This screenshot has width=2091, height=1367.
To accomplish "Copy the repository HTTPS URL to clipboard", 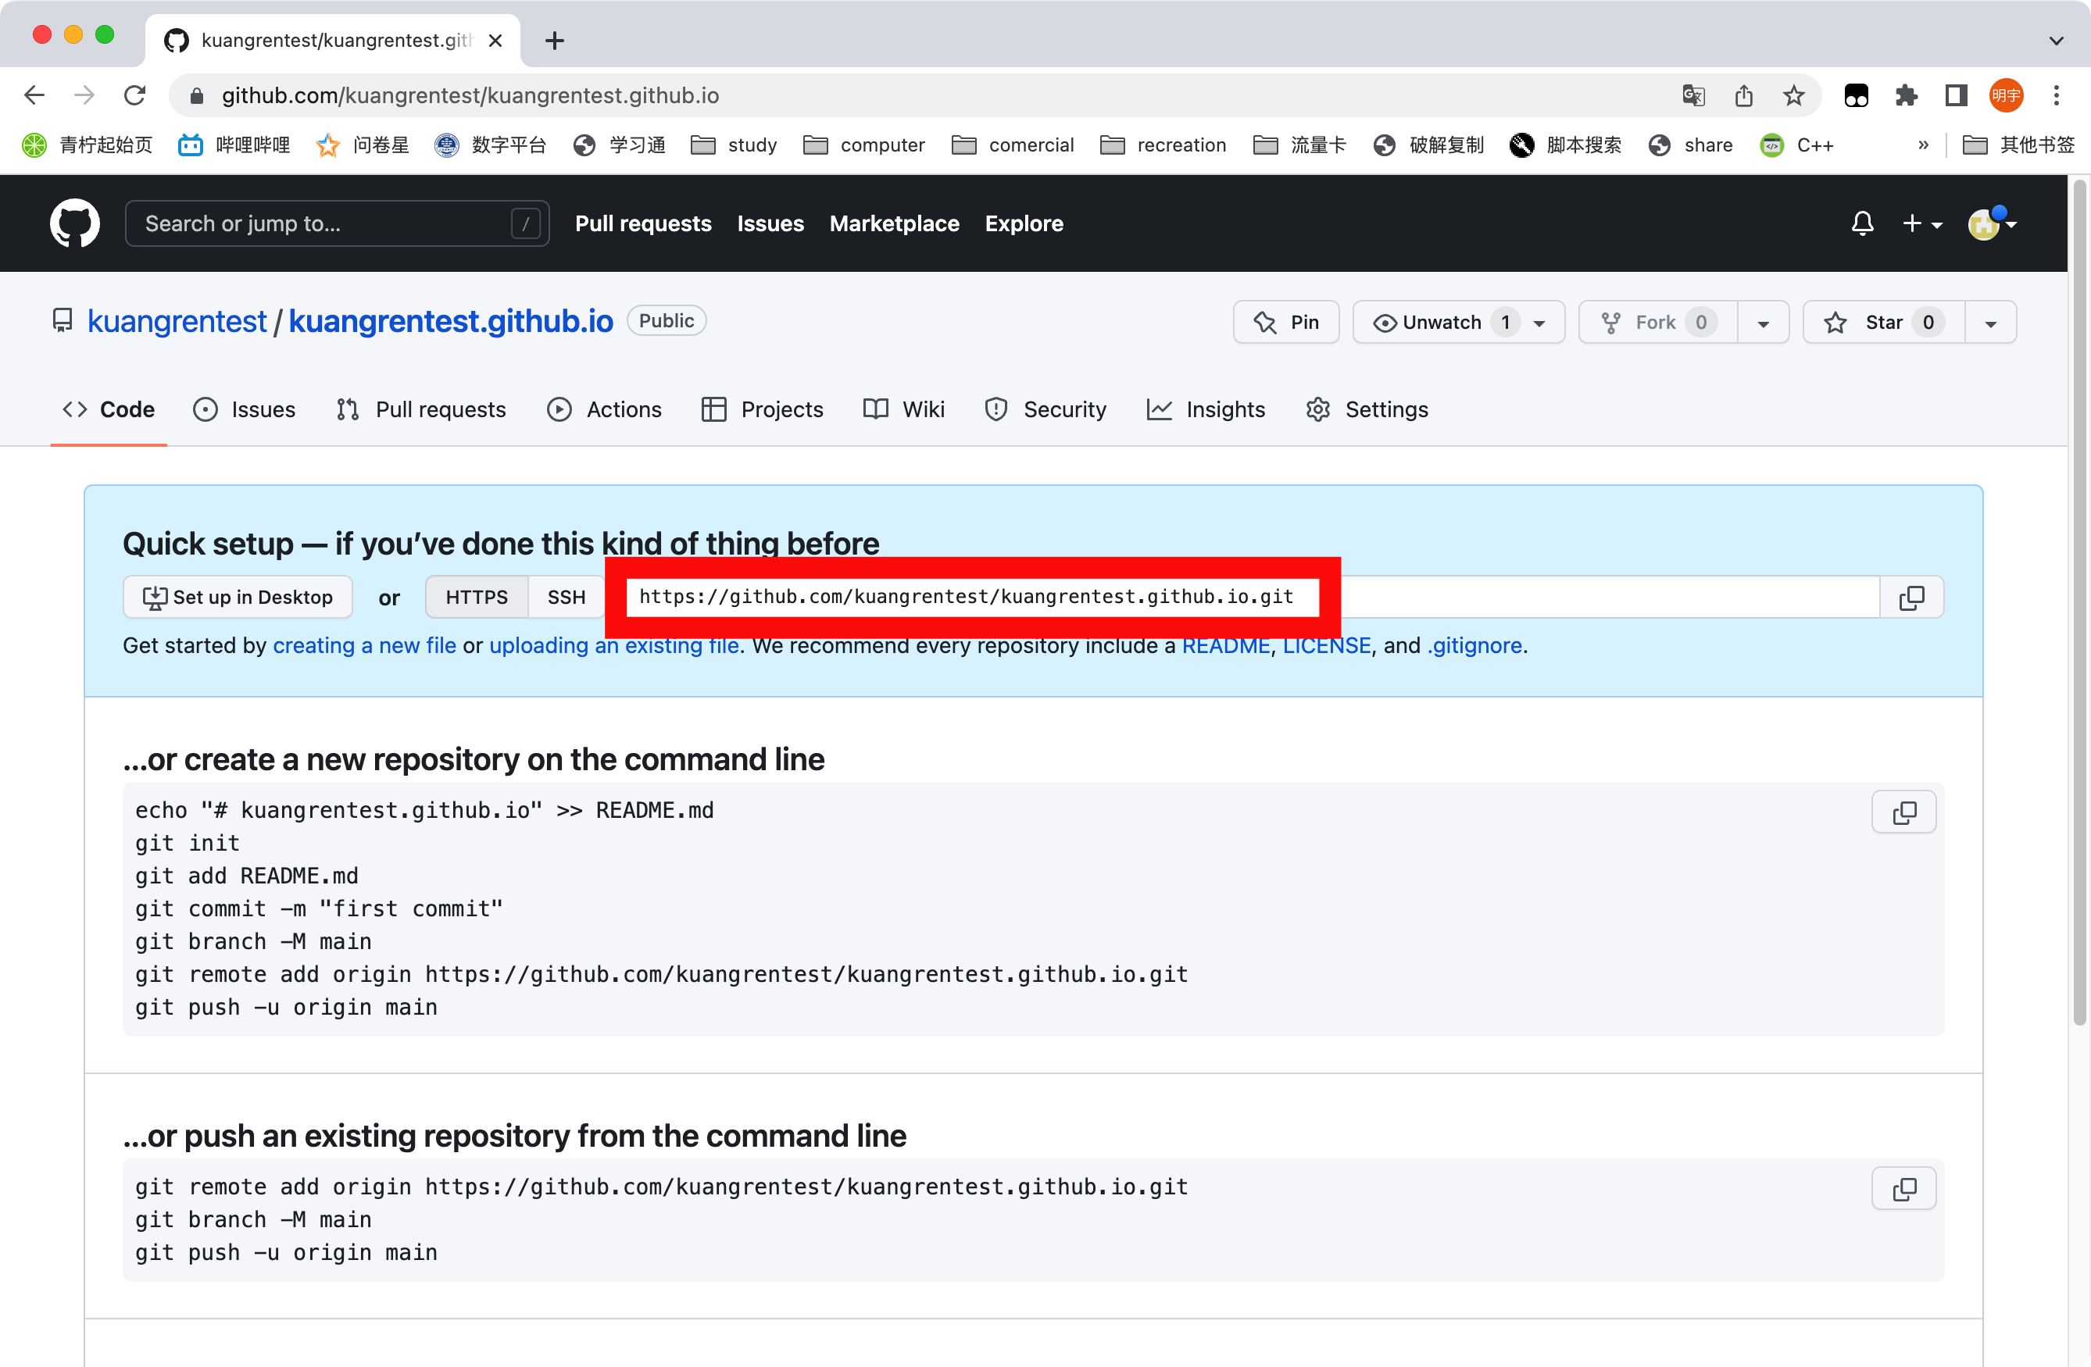I will (x=1911, y=598).
